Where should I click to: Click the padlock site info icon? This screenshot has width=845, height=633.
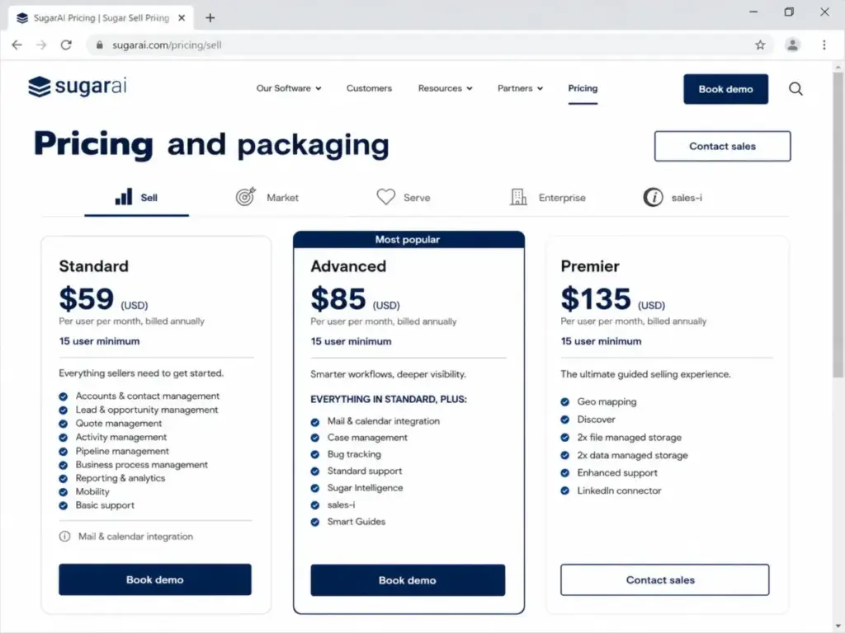pyautogui.click(x=100, y=45)
